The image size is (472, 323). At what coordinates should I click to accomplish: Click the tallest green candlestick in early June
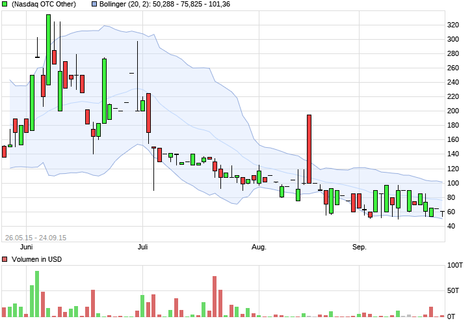[48, 49]
